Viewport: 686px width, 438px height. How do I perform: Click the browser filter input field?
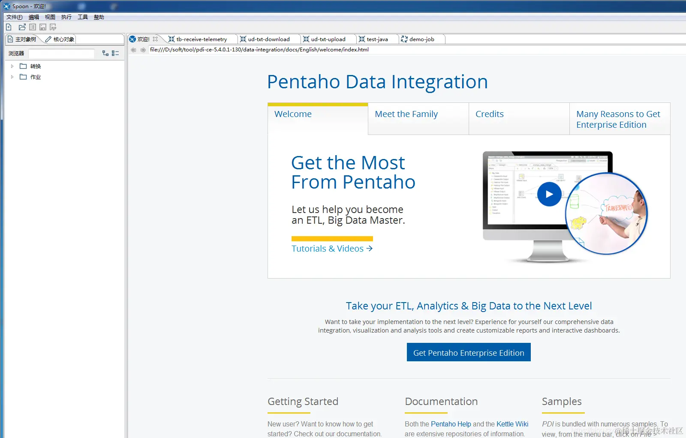61,53
